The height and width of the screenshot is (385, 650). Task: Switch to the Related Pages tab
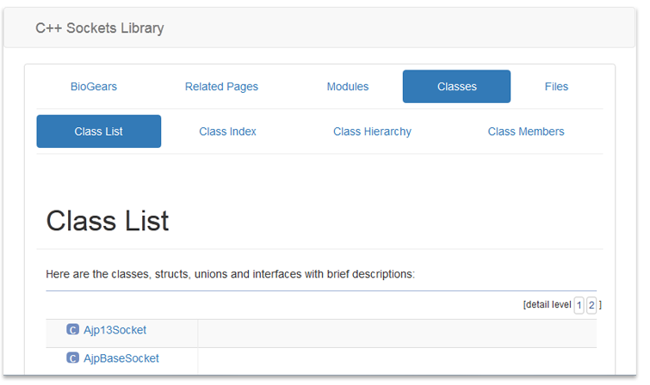tap(221, 86)
